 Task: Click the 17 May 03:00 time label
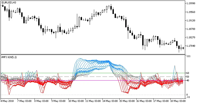tap(161, 101)
